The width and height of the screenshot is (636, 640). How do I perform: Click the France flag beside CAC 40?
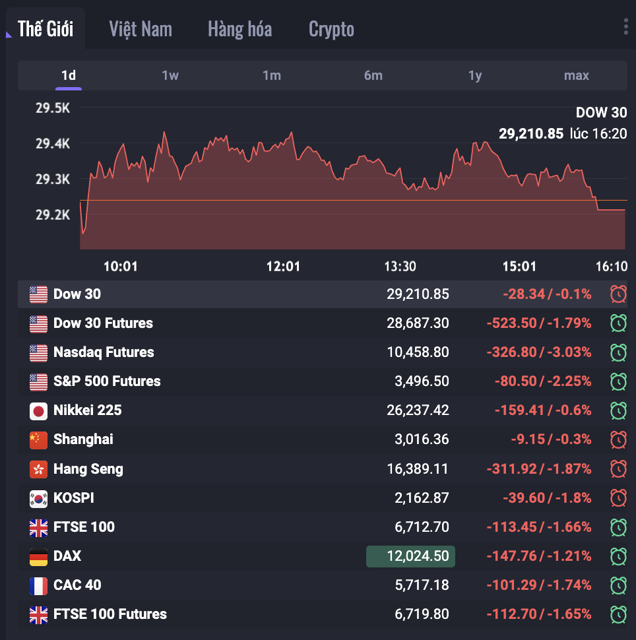(x=39, y=585)
